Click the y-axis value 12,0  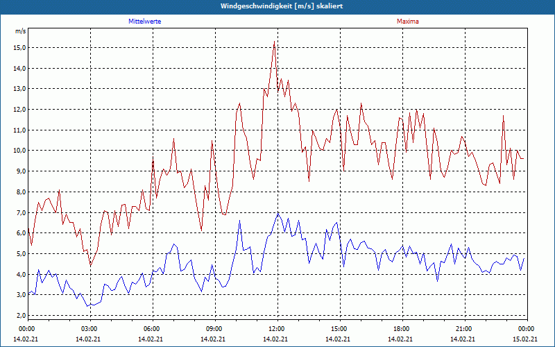coord(20,110)
